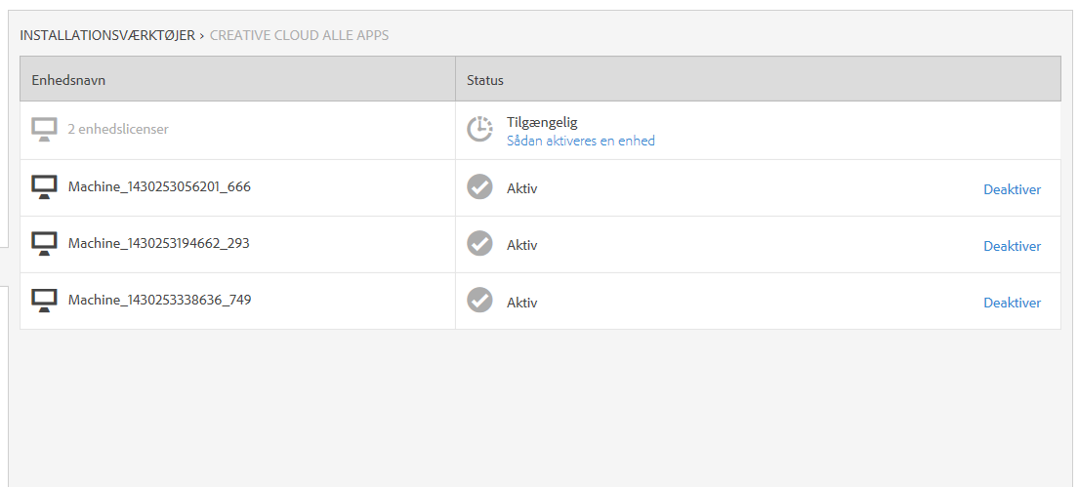
Task: Click Deaktiver for Machine_1430253194662_293
Action: tap(1012, 246)
